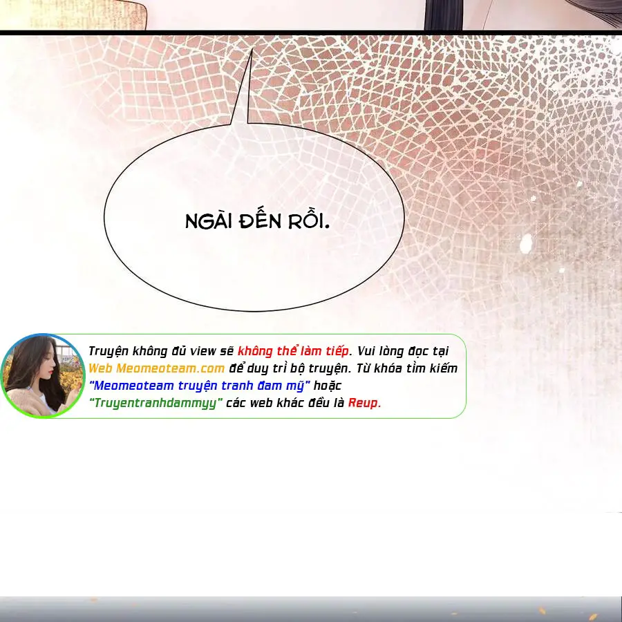The height and width of the screenshot is (622, 622).
Task: Click the gray strip at the bottom panel
Action: 311,608
